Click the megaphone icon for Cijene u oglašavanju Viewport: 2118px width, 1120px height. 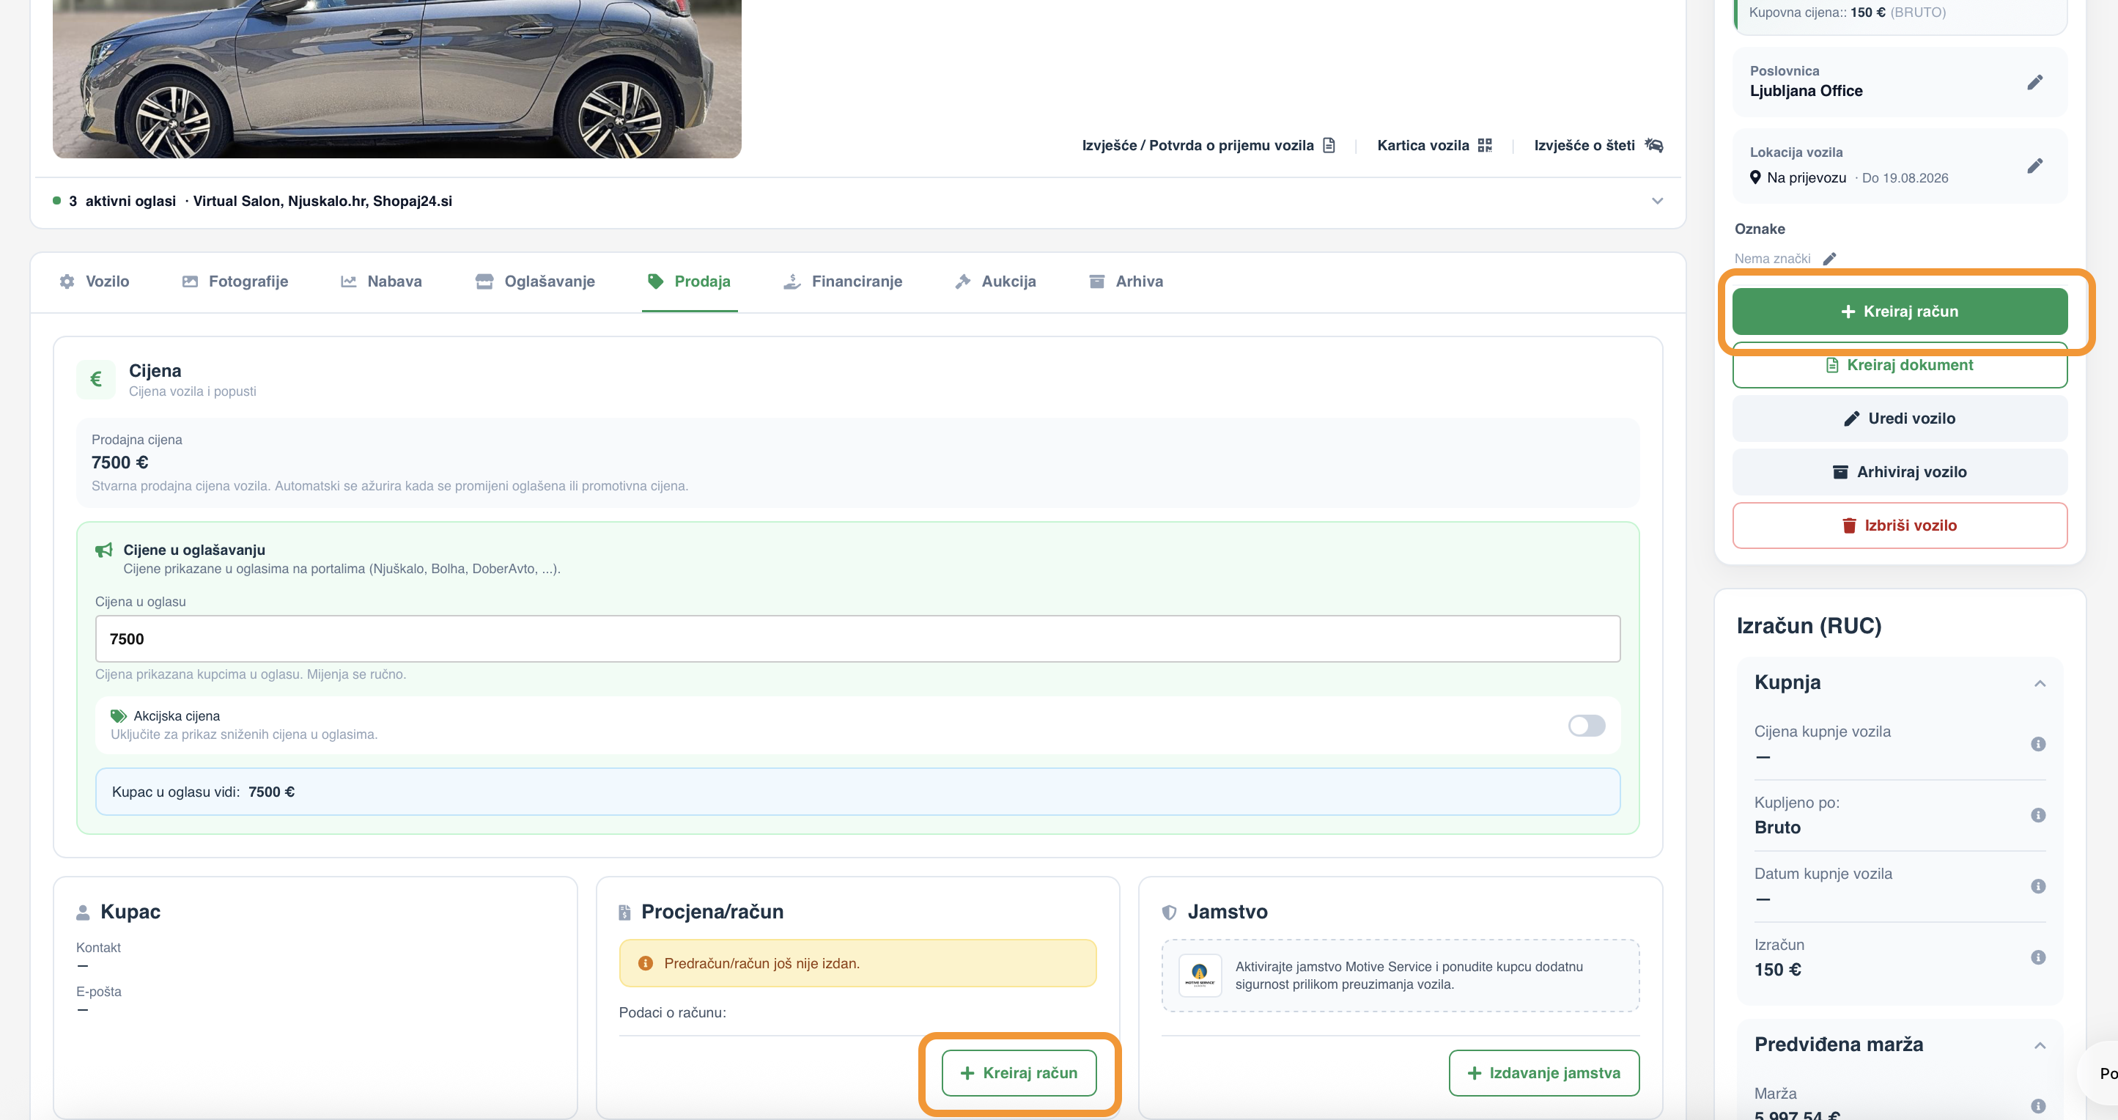click(103, 550)
